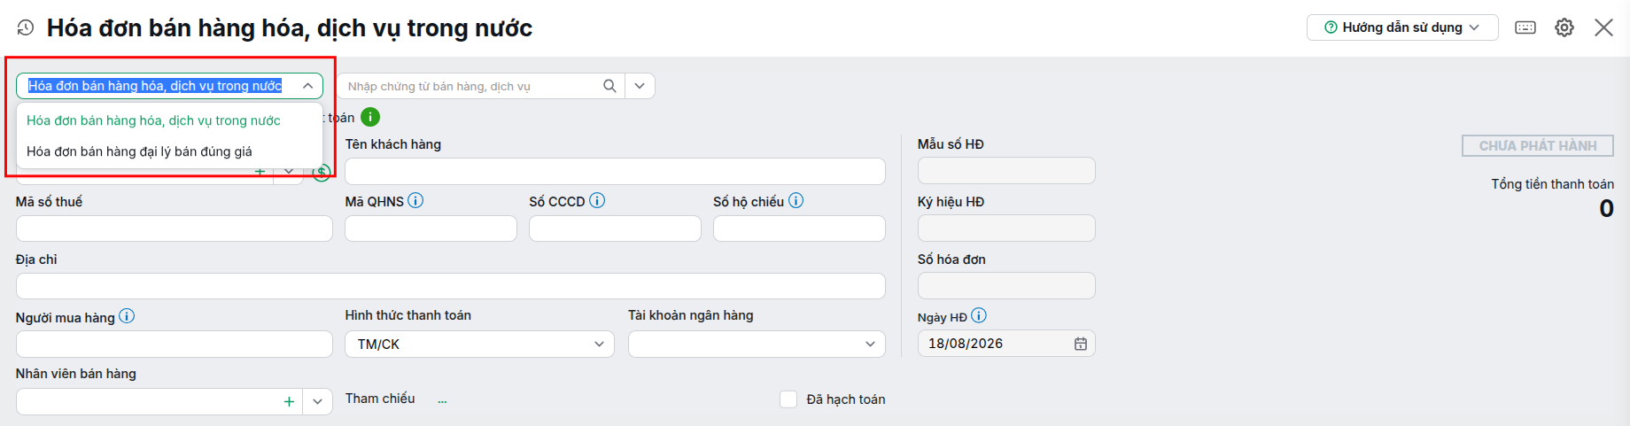This screenshot has width=1630, height=426.
Task: Click info icon beside Số hộ chiếu
Action: pyautogui.click(x=796, y=201)
